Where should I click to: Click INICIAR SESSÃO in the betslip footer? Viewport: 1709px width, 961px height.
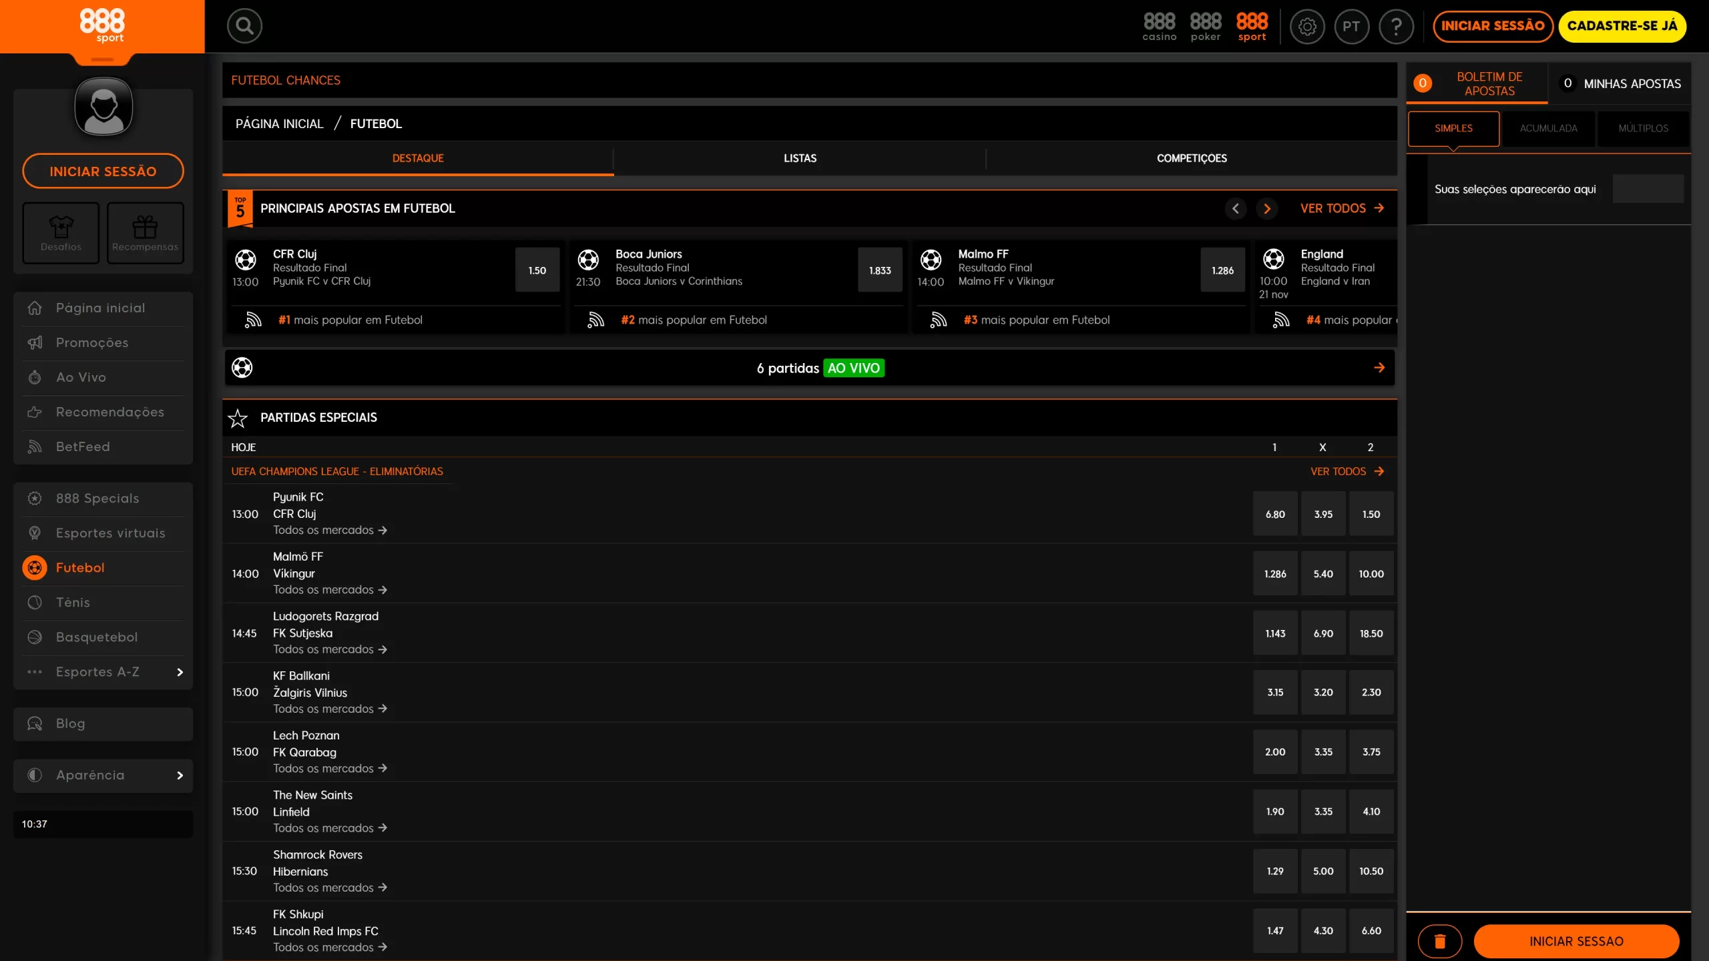1576,942
